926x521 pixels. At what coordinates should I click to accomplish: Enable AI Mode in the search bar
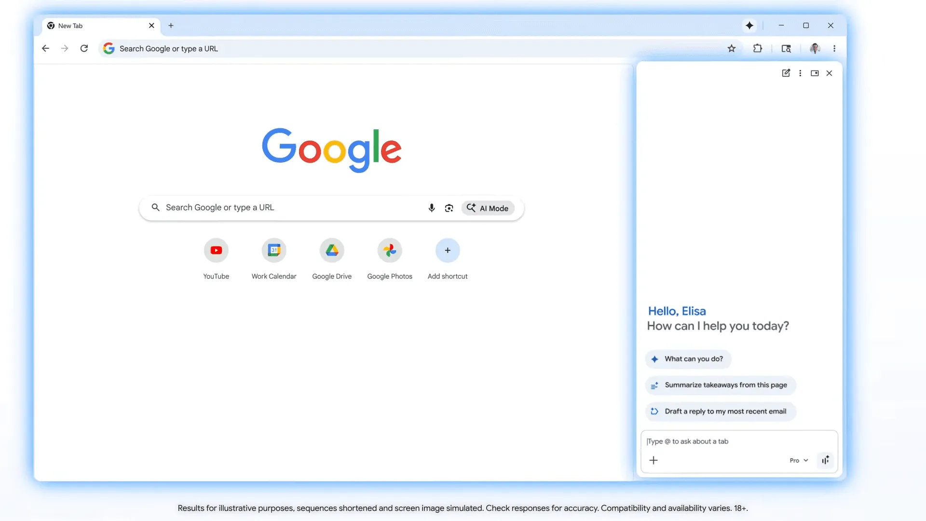[488, 208]
